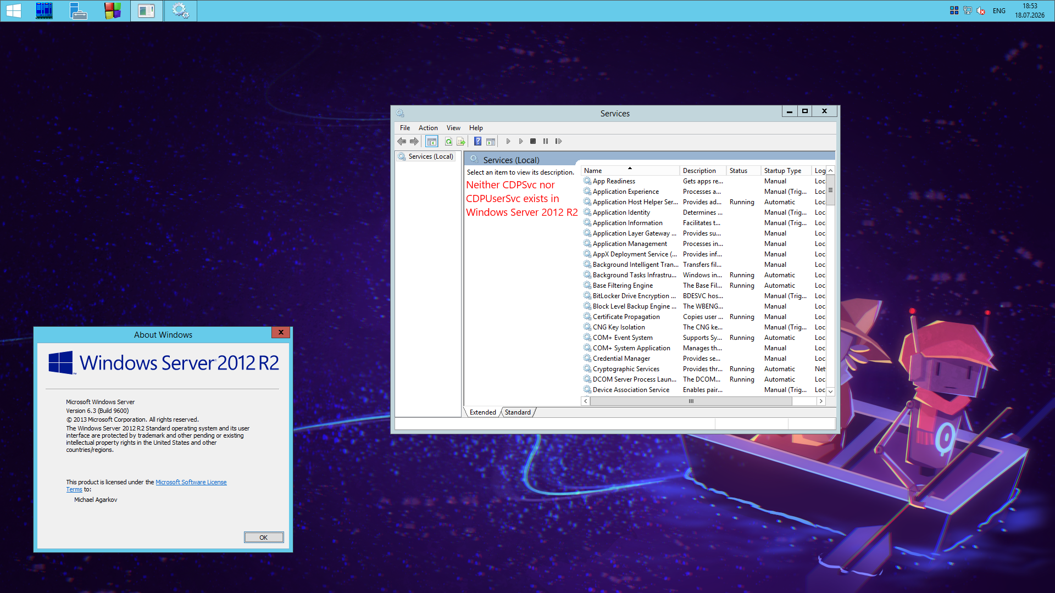1055x593 pixels.
Task: Click the Show/Hide Action Pane toolbar icon
Action: 491,142
